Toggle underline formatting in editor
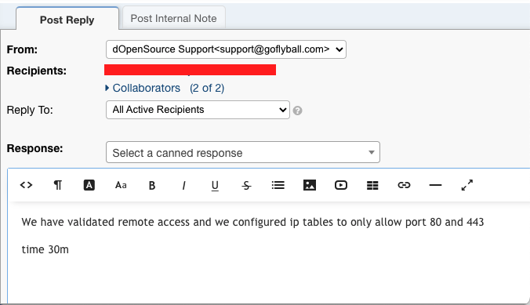This screenshot has width=530, height=305. [x=215, y=186]
